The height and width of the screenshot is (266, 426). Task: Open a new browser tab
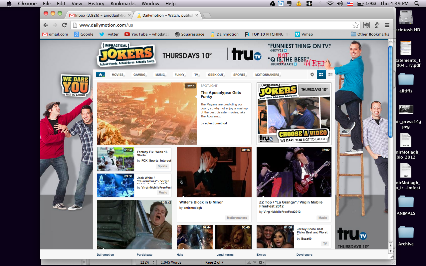[207, 15]
